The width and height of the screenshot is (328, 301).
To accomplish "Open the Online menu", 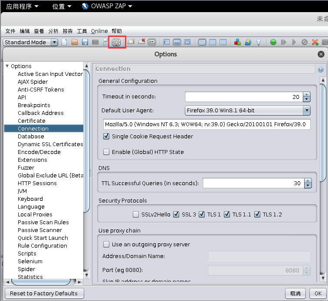I will (99, 31).
